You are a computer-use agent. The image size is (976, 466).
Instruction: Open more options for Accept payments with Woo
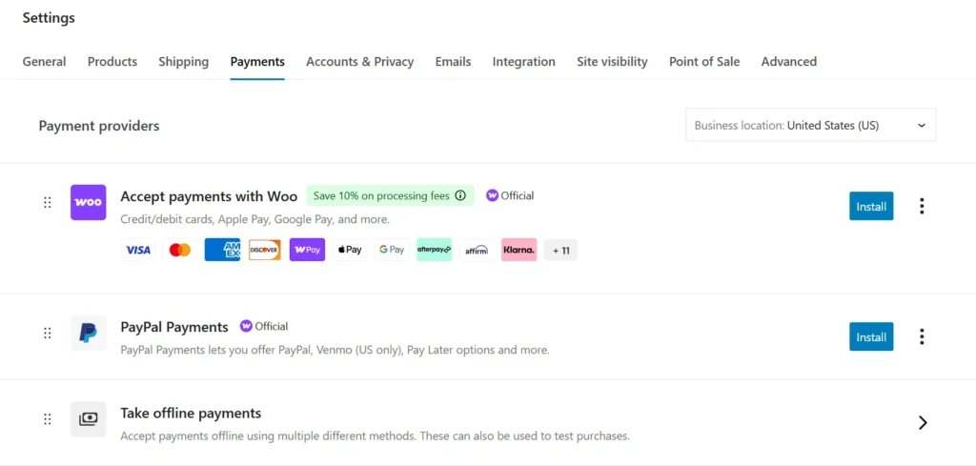click(922, 206)
